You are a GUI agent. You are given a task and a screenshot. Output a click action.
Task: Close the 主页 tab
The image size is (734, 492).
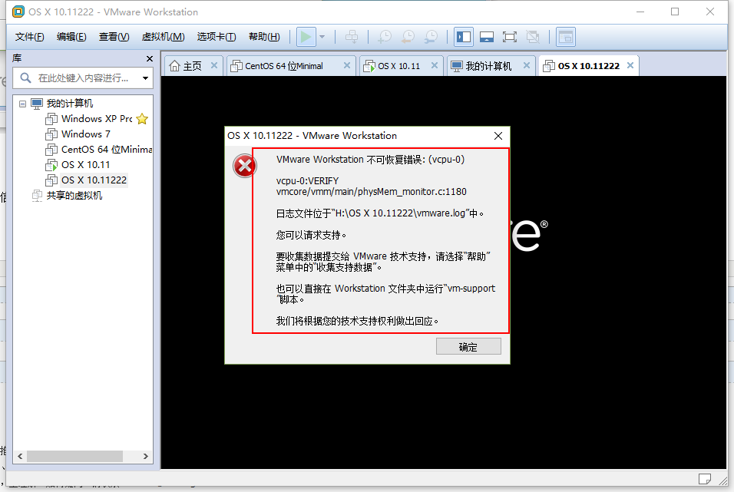pos(214,65)
